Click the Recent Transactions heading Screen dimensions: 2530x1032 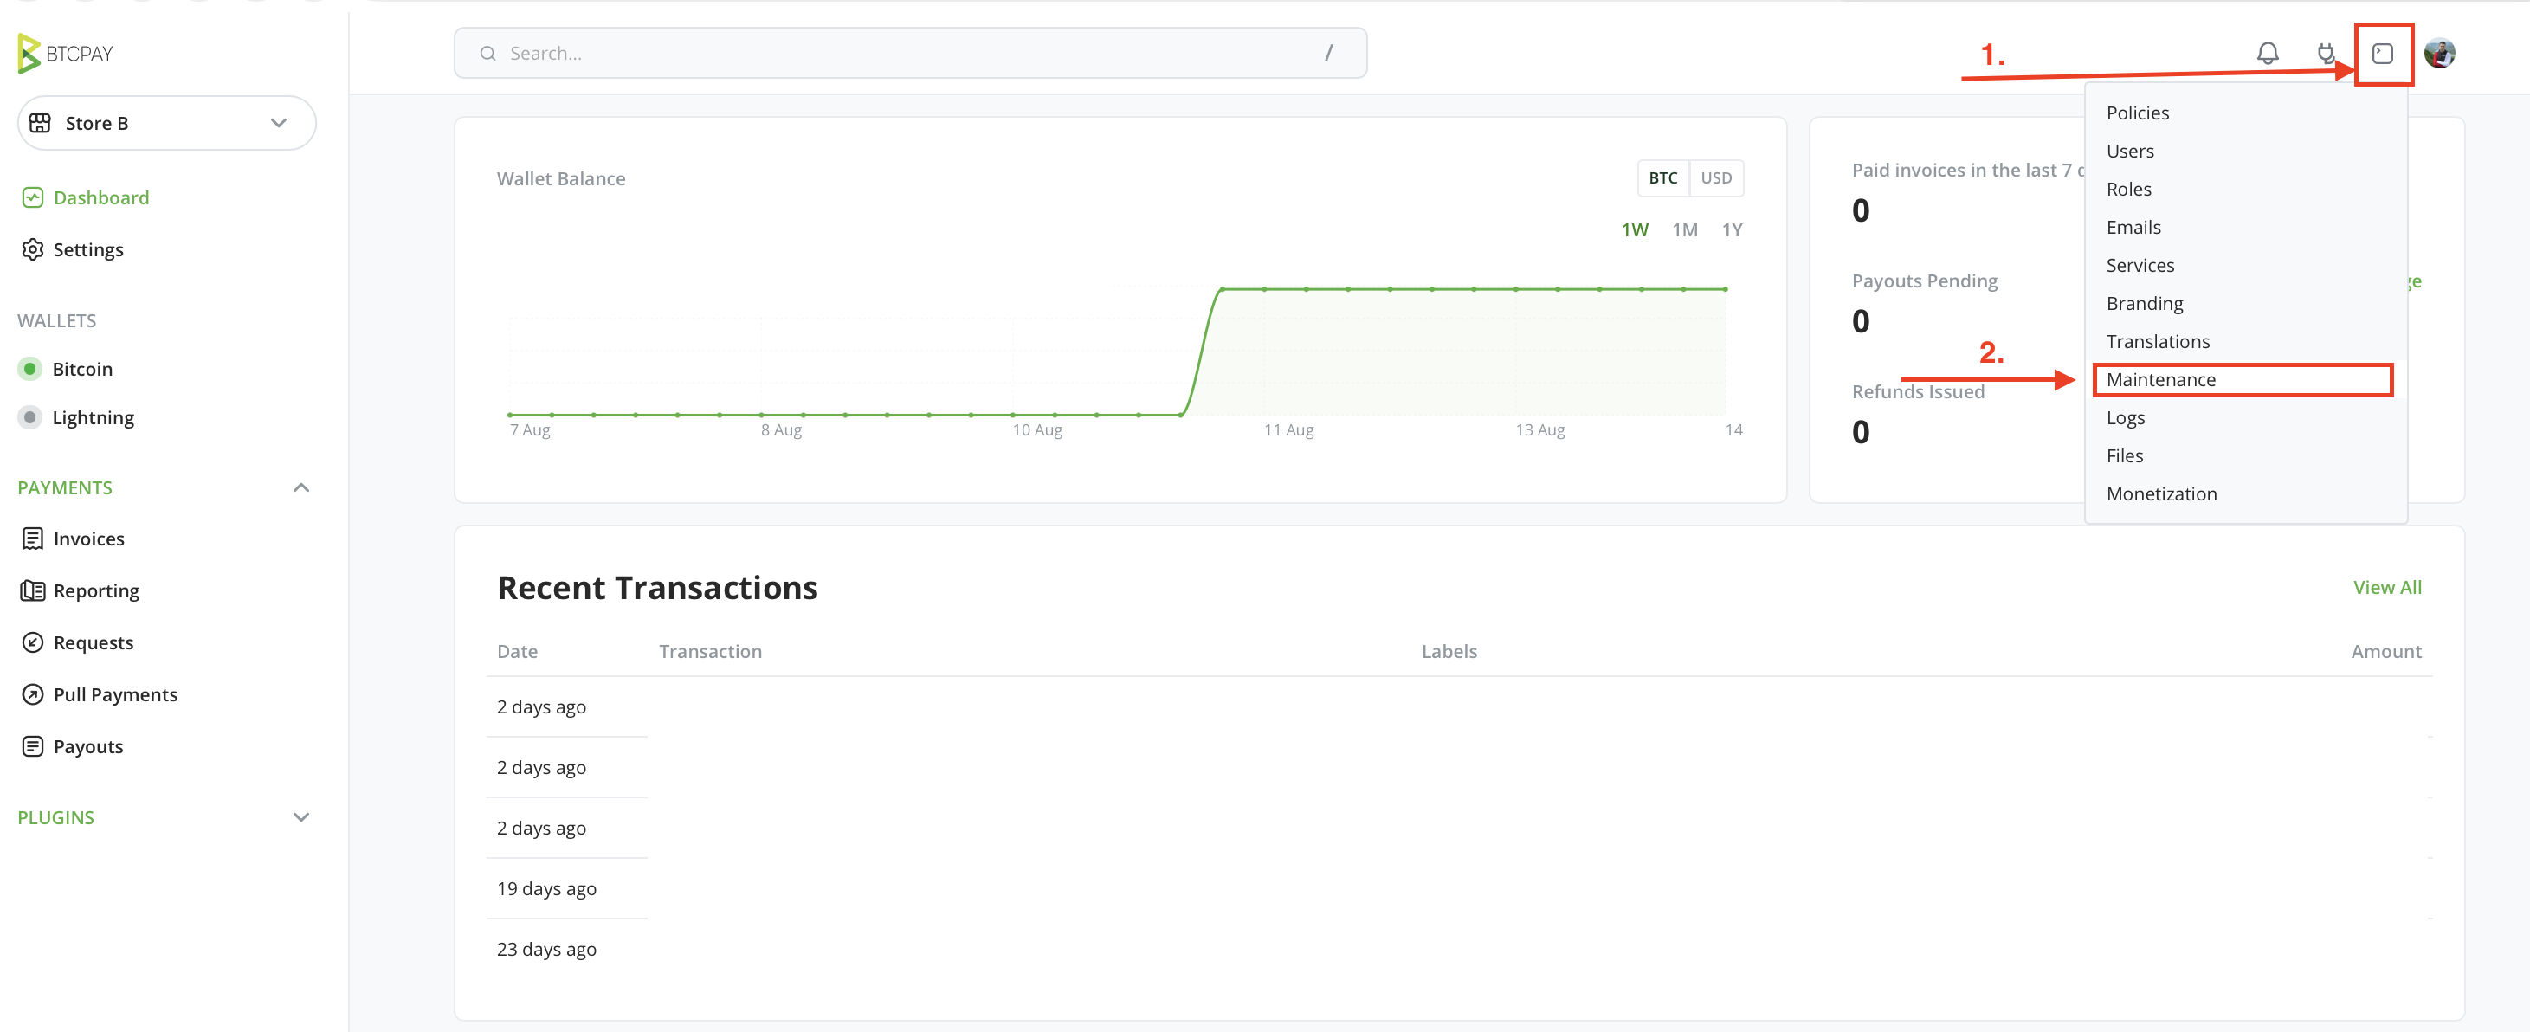coord(657,587)
